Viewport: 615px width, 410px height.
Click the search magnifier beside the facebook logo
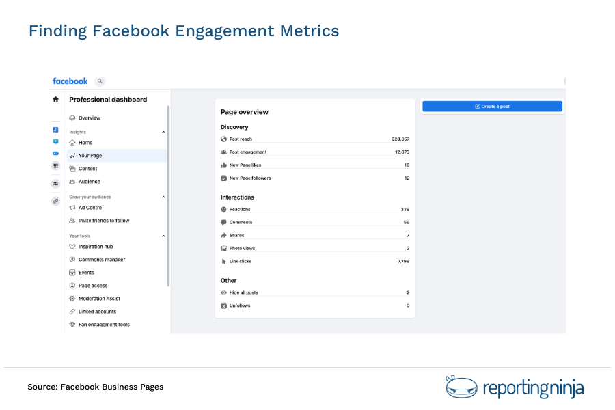coord(100,81)
